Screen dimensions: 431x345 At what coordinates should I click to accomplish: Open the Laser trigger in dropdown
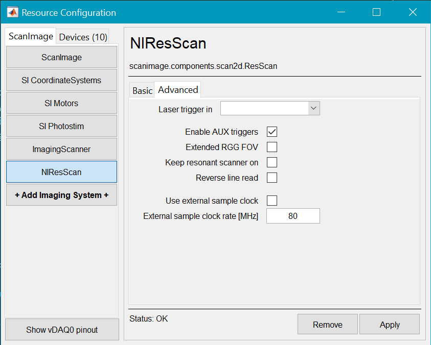[270, 108]
